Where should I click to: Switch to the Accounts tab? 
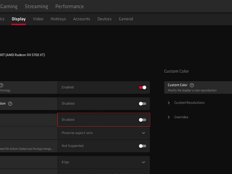pyautogui.click(x=82, y=19)
